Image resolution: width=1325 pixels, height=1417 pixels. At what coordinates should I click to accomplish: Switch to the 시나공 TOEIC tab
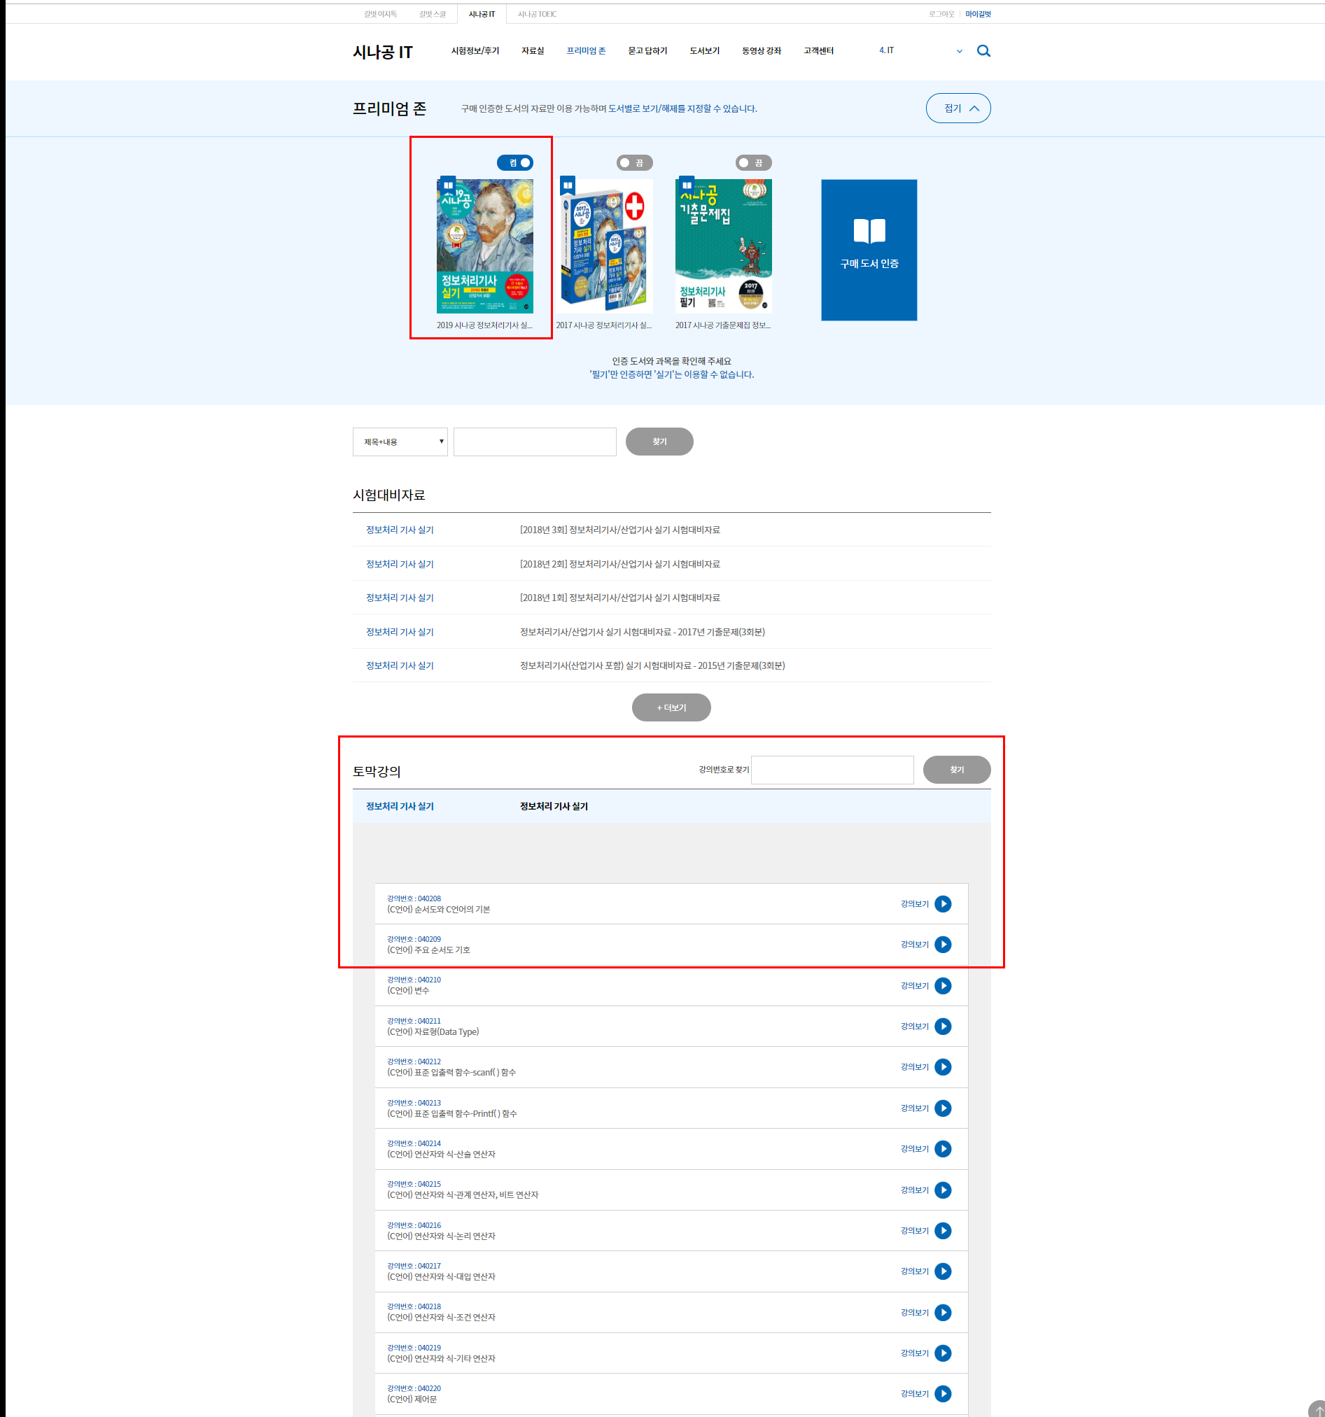537,14
